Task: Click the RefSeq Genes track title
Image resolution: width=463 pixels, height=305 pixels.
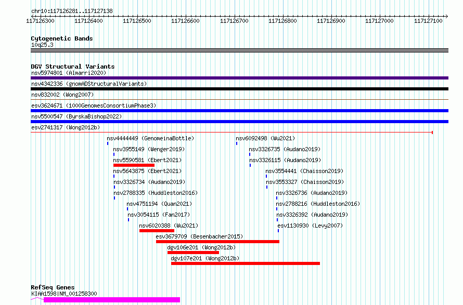Action: click(53, 287)
